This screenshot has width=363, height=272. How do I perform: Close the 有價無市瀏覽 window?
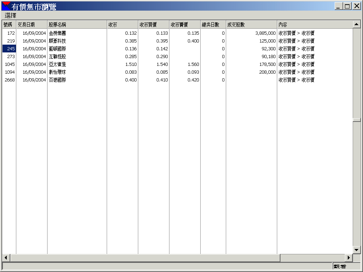tap(357, 6)
